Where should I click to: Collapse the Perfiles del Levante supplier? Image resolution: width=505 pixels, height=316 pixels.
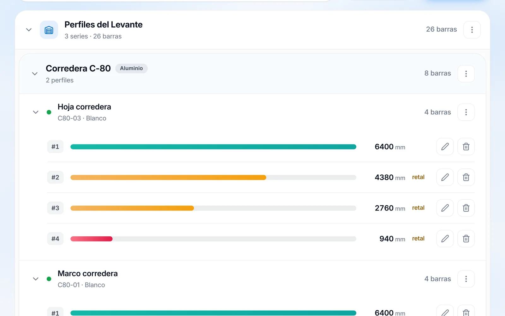coord(29,30)
